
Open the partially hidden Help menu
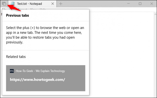43,9
